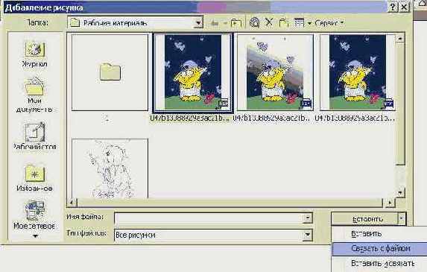Screen dimensions: 427x272
Task: Expand the Тип файлов dropdown list
Action: [x=308, y=235]
